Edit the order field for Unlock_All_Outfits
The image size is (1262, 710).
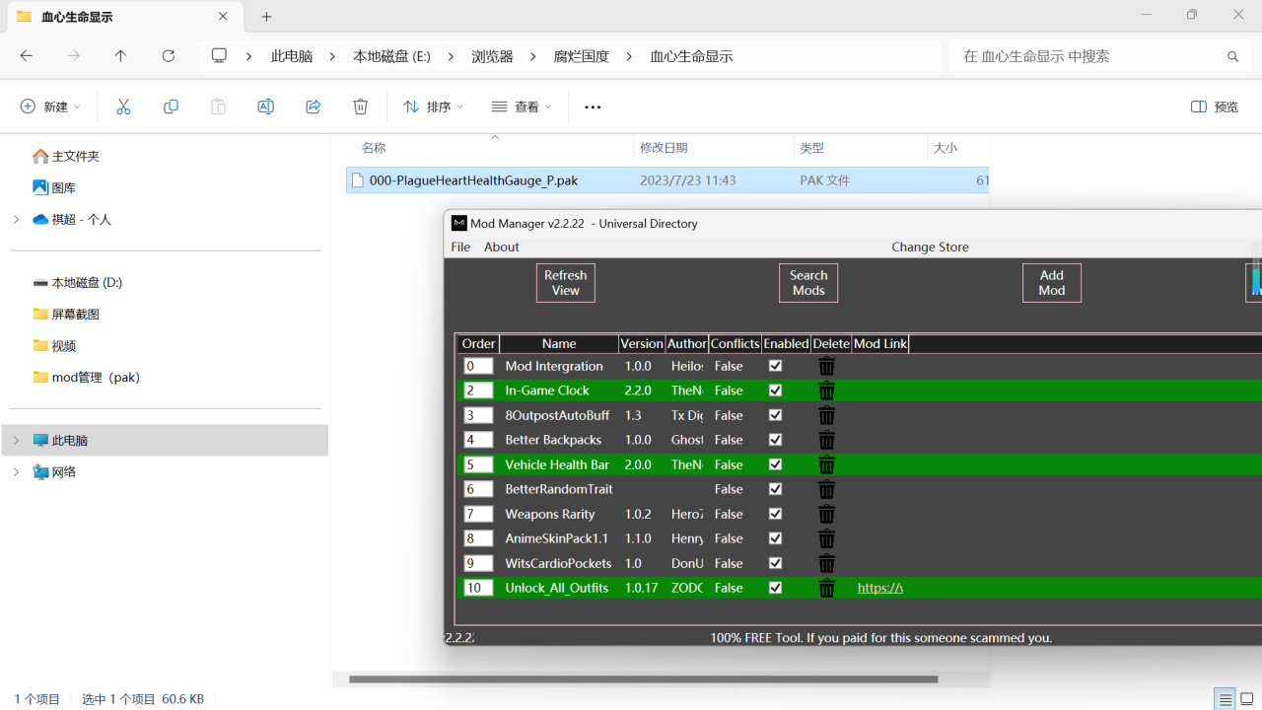(x=478, y=588)
